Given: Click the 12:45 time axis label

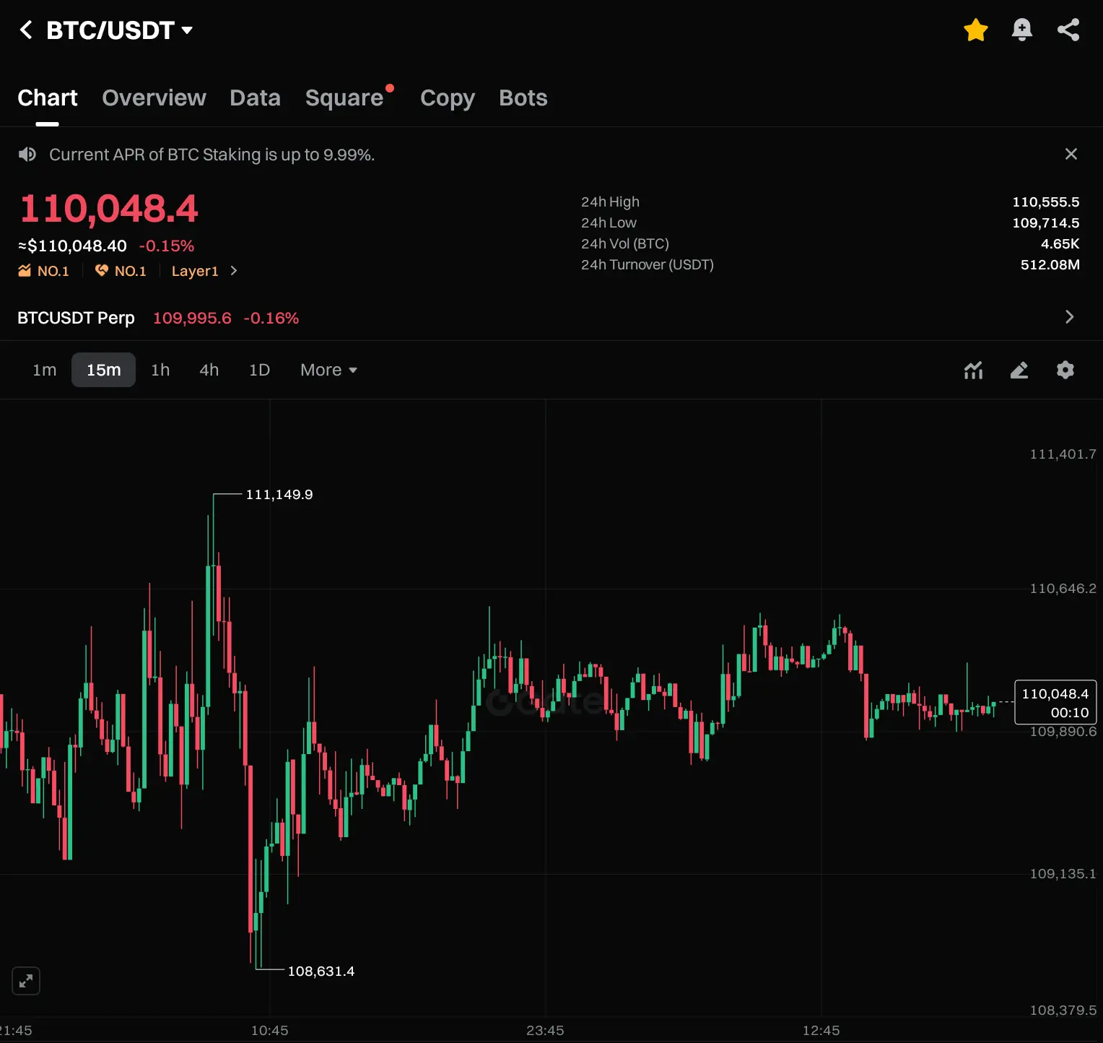Looking at the screenshot, I should (x=821, y=1031).
